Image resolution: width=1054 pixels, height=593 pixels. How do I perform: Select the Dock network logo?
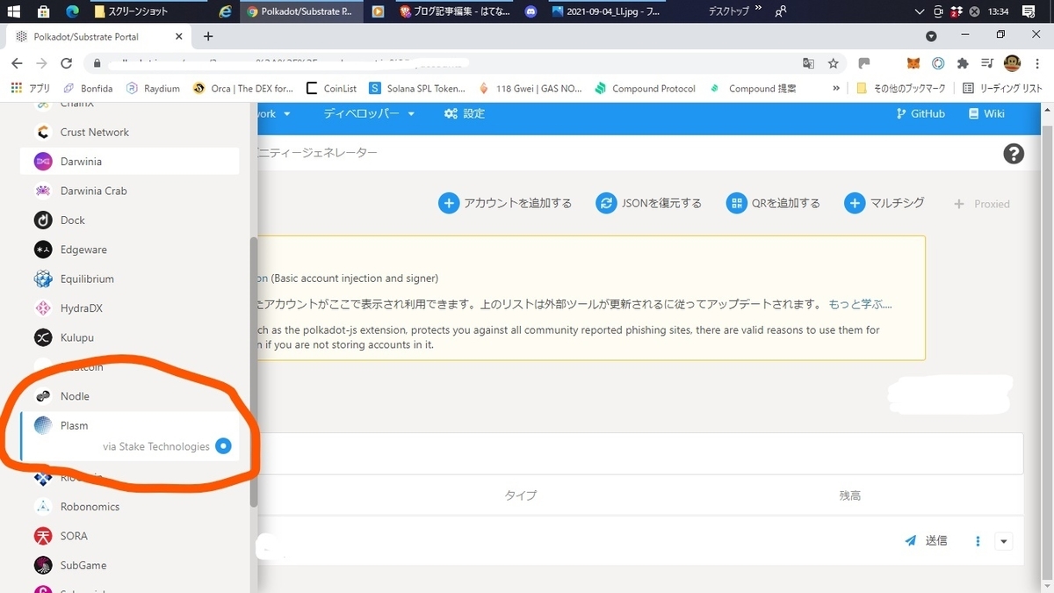click(43, 221)
